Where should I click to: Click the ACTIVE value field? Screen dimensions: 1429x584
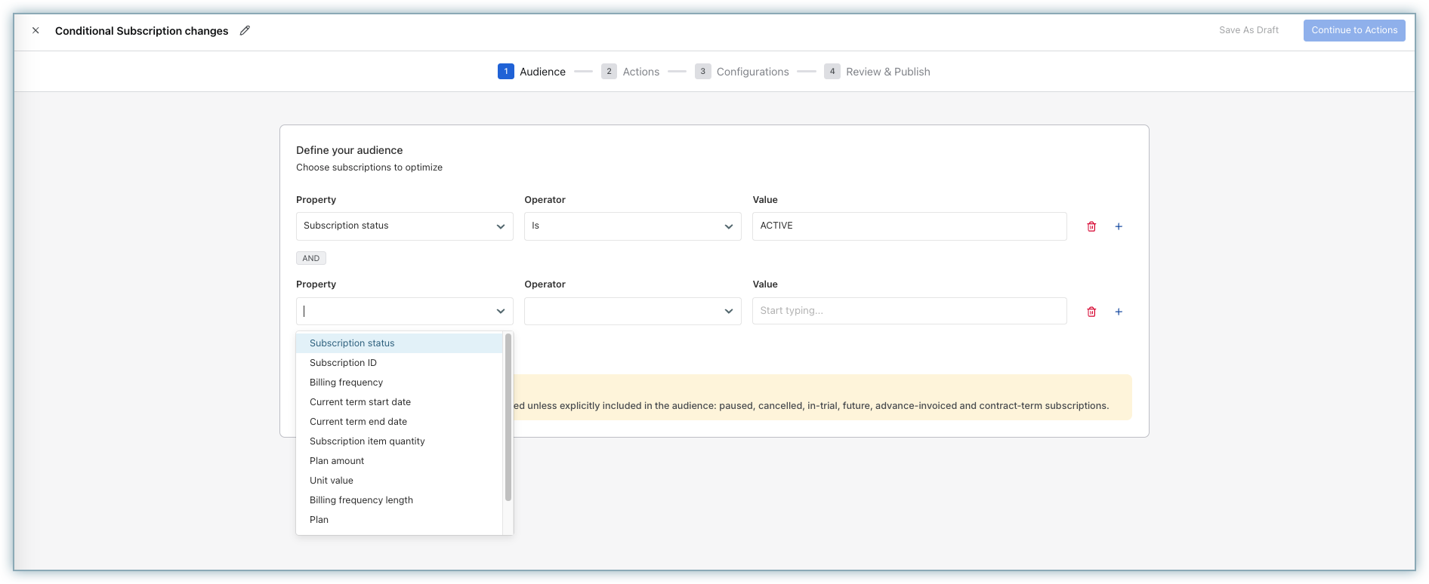click(x=909, y=226)
